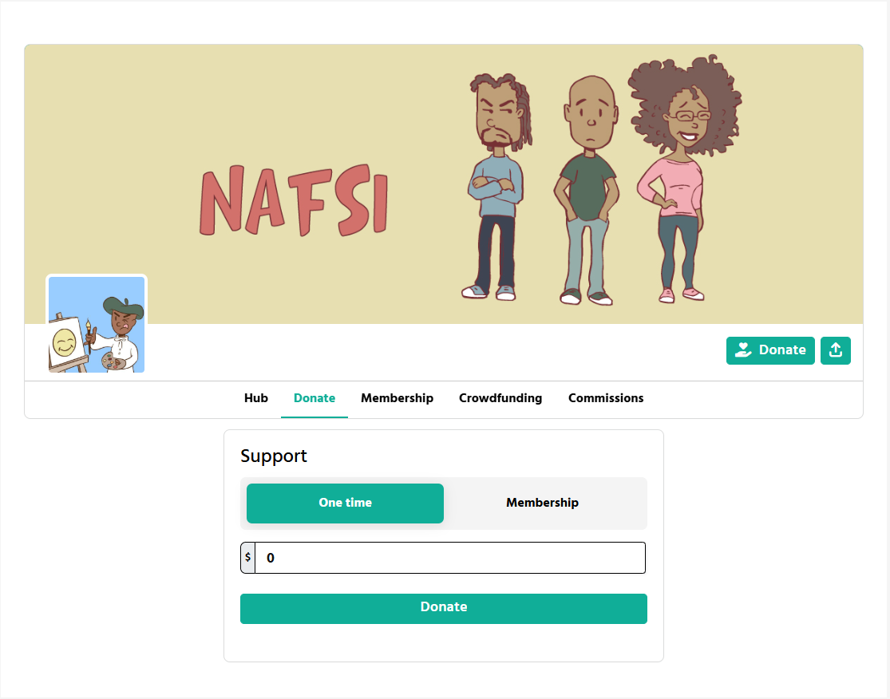This screenshot has width=890, height=699.
Task: Click the header Donate button text
Action: tap(782, 350)
